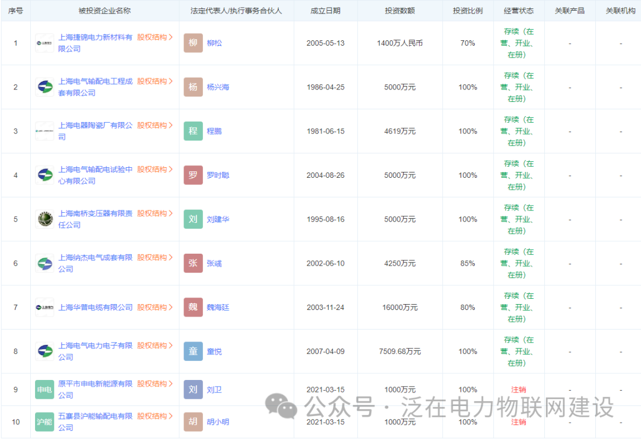The height and width of the screenshot is (441, 641).
Task: Click logo of 上海电气电力电子有限公司
Action: tap(45, 351)
